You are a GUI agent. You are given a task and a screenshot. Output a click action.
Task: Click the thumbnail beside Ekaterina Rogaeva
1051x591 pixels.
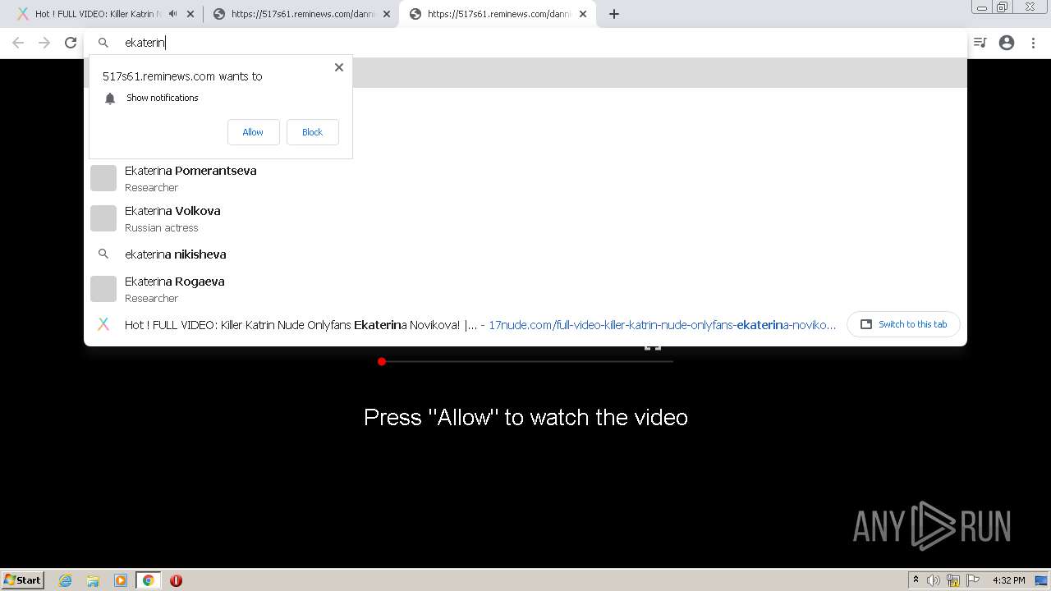(103, 289)
